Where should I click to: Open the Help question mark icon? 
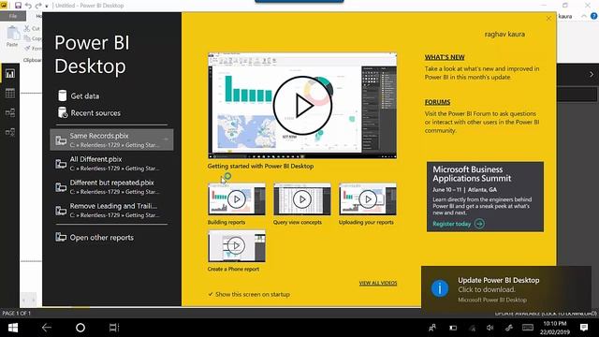coord(594,16)
